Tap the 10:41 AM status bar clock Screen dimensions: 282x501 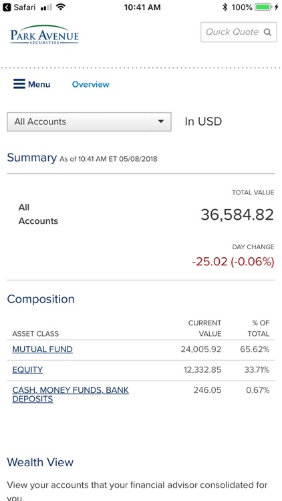pos(142,7)
